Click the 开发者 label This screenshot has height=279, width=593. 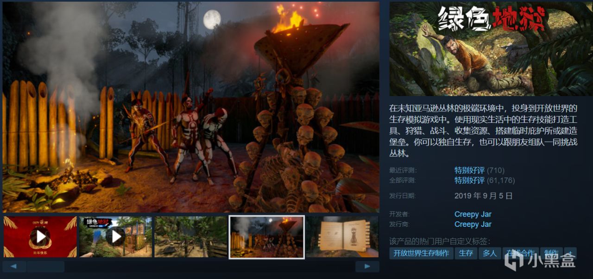click(x=400, y=214)
